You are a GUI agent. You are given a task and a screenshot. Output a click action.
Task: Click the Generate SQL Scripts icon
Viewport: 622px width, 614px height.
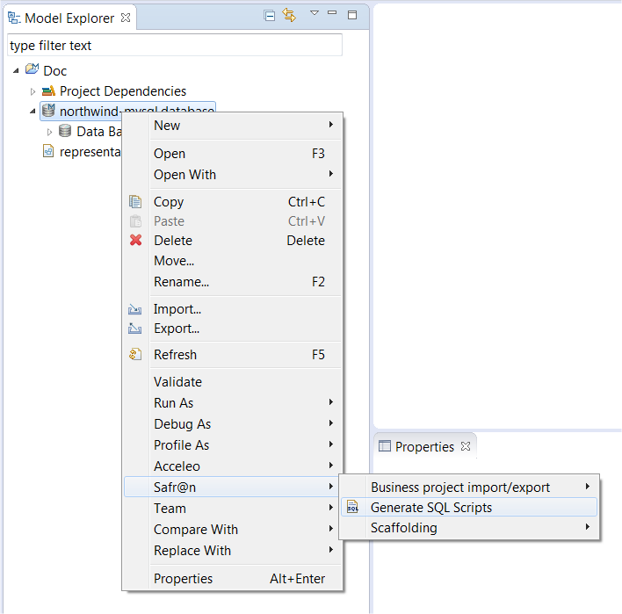click(x=352, y=508)
